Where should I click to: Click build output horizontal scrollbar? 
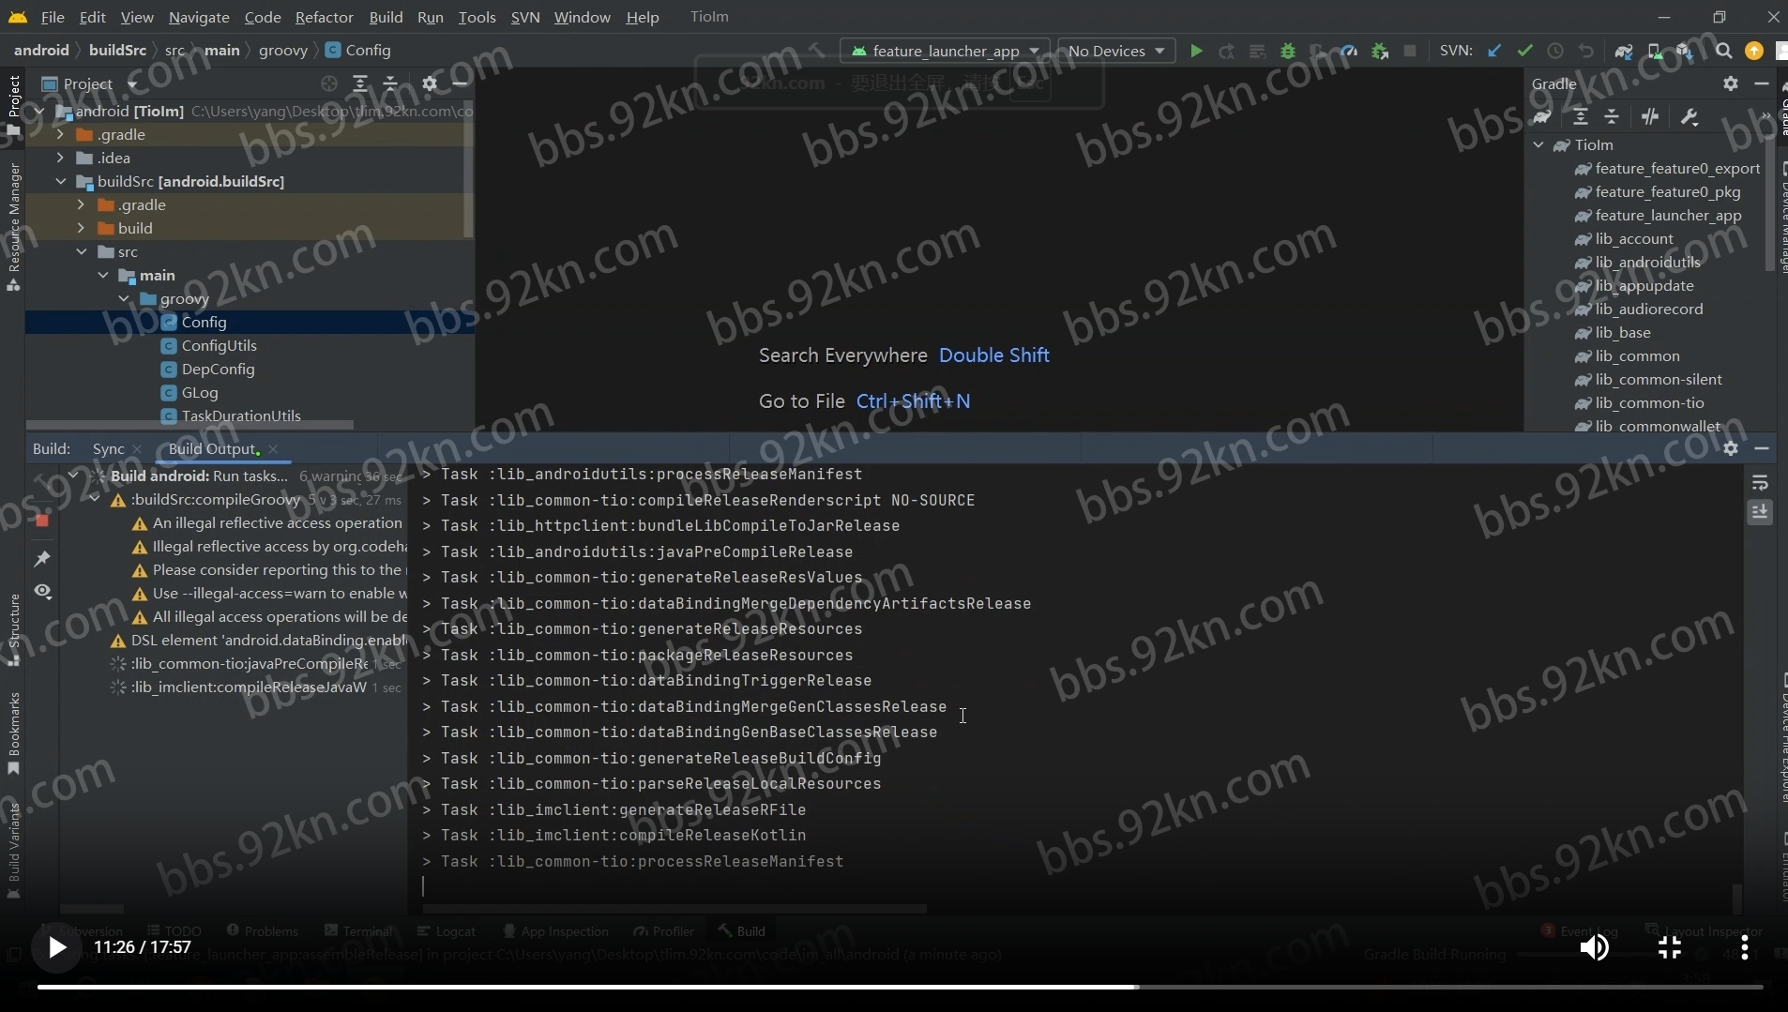674,908
